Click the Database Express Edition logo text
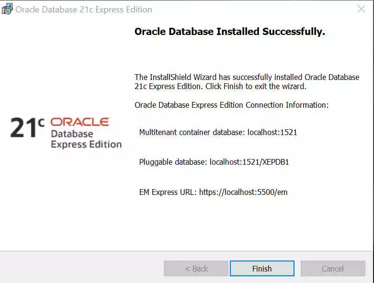The width and height of the screenshot is (374, 283). click(x=86, y=139)
